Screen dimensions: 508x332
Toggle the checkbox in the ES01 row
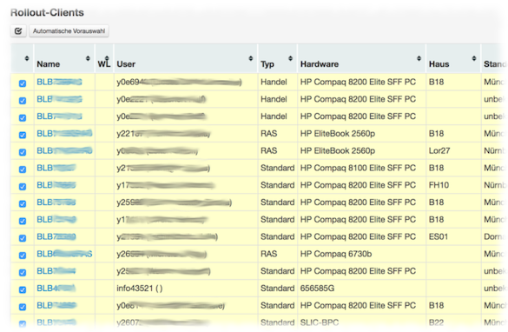click(x=23, y=238)
